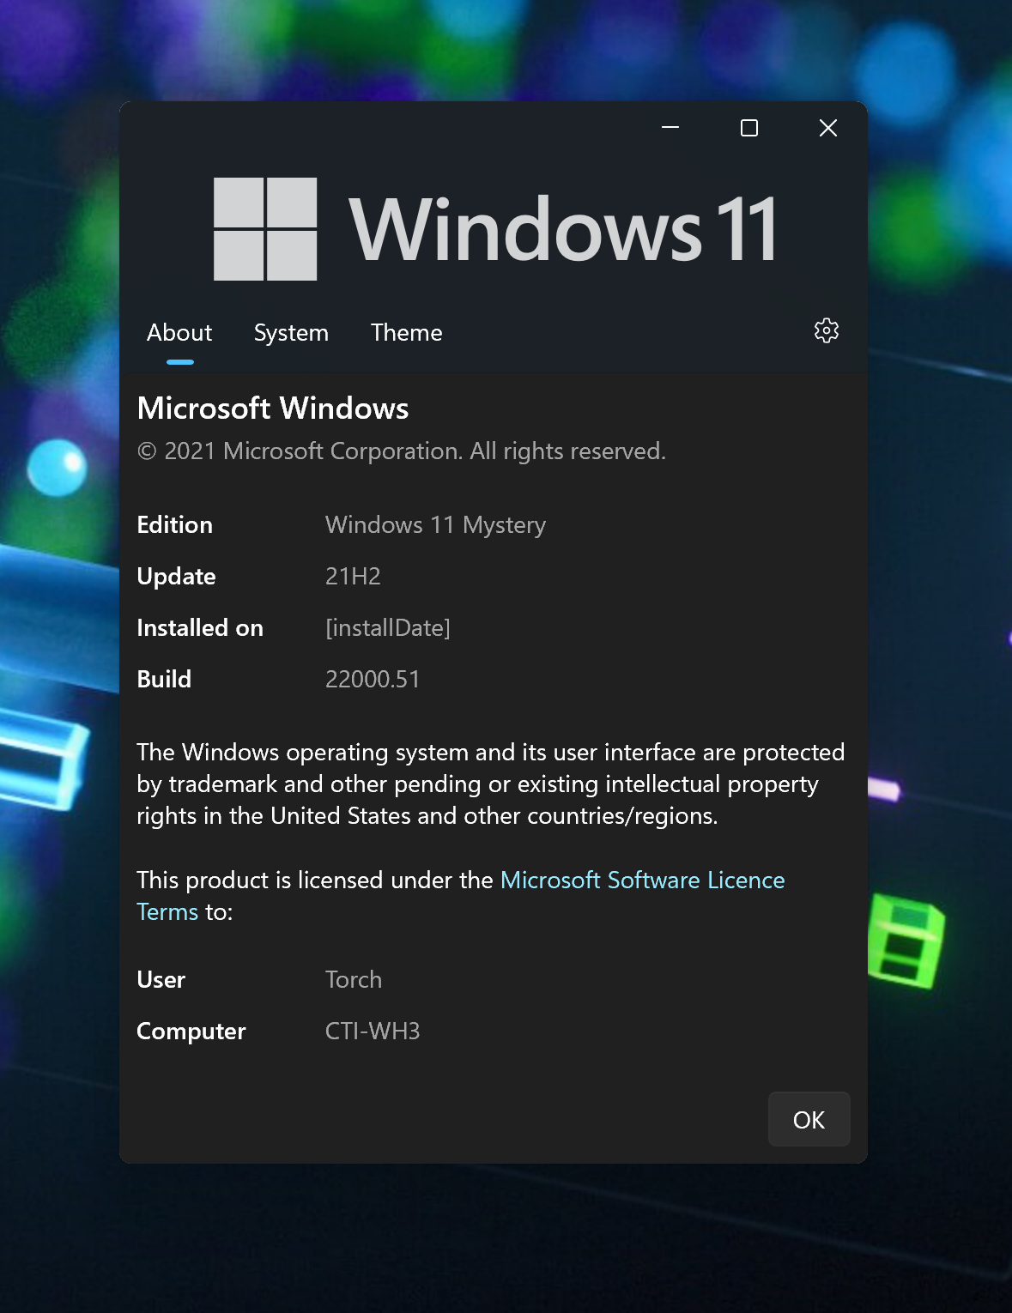Maximize the Windows 11 about window
The image size is (1012, 1313).
tap(749, 128)
